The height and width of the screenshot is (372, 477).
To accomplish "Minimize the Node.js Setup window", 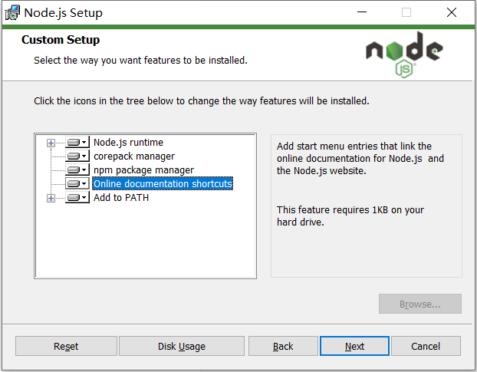I will pyautogui.click(x=362, y=12).
